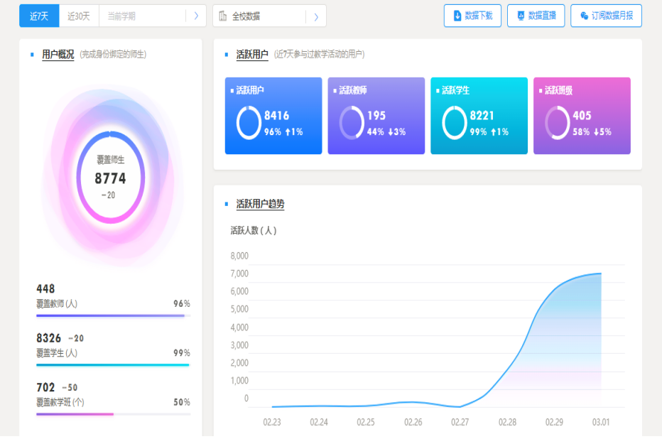This screenshot has width=662, height=444.
Task: Expand the 当前学期 semester dropdown arrow
Action: (196, 16)
